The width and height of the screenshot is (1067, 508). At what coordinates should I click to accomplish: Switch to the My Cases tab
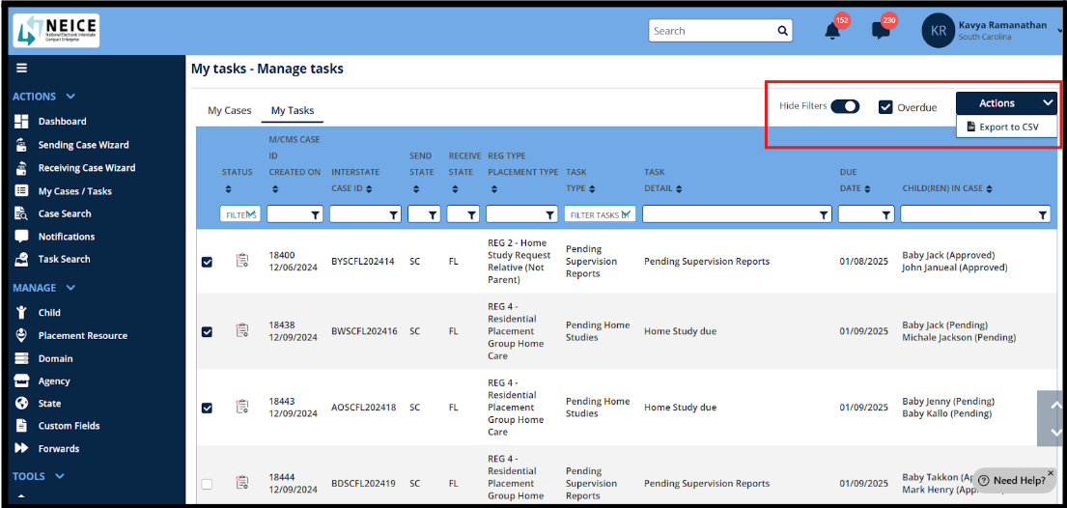[x=229, y=110]
